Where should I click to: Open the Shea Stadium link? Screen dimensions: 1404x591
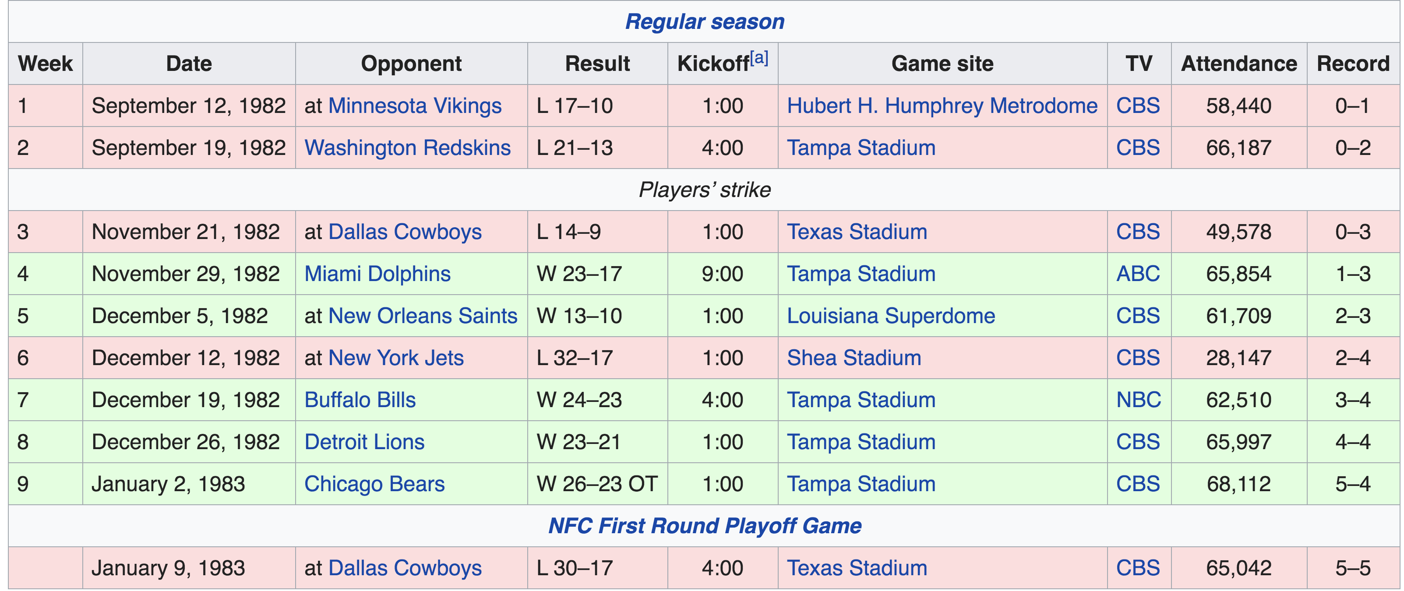[x=854, y=358]
